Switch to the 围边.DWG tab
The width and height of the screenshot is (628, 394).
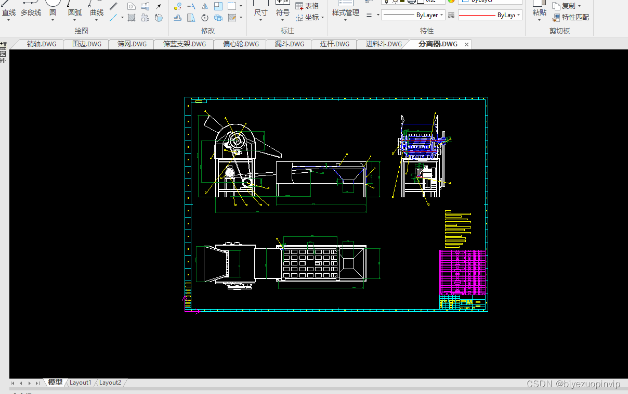click(87, 44)
